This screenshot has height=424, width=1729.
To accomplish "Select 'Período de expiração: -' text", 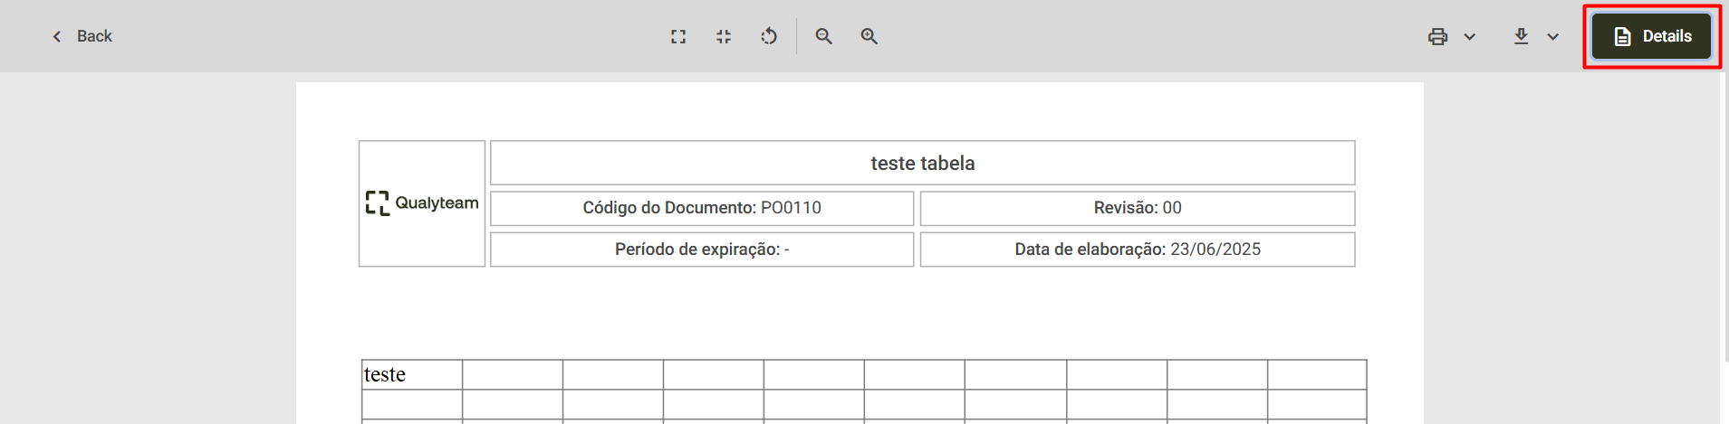I will 702,250.
